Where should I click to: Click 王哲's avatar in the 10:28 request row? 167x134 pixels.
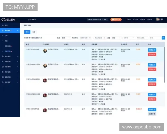(45, 51)
